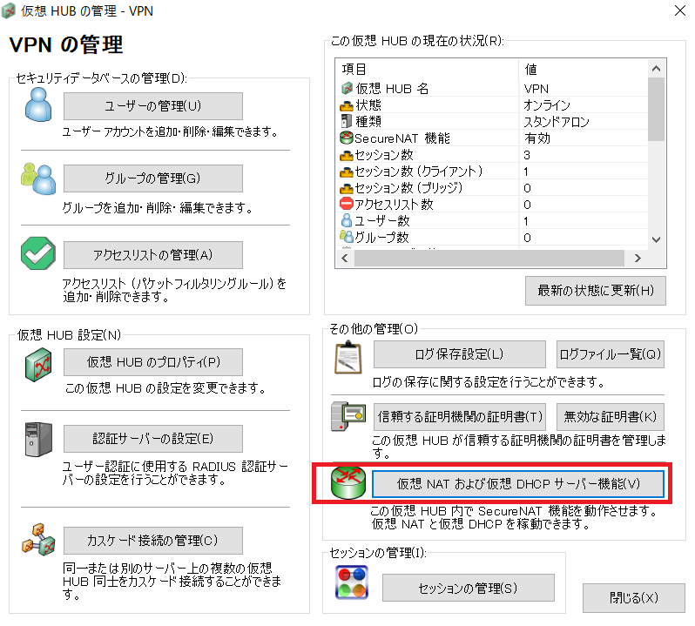Open ログファイル一覧(Q) button

click(610, 354)
